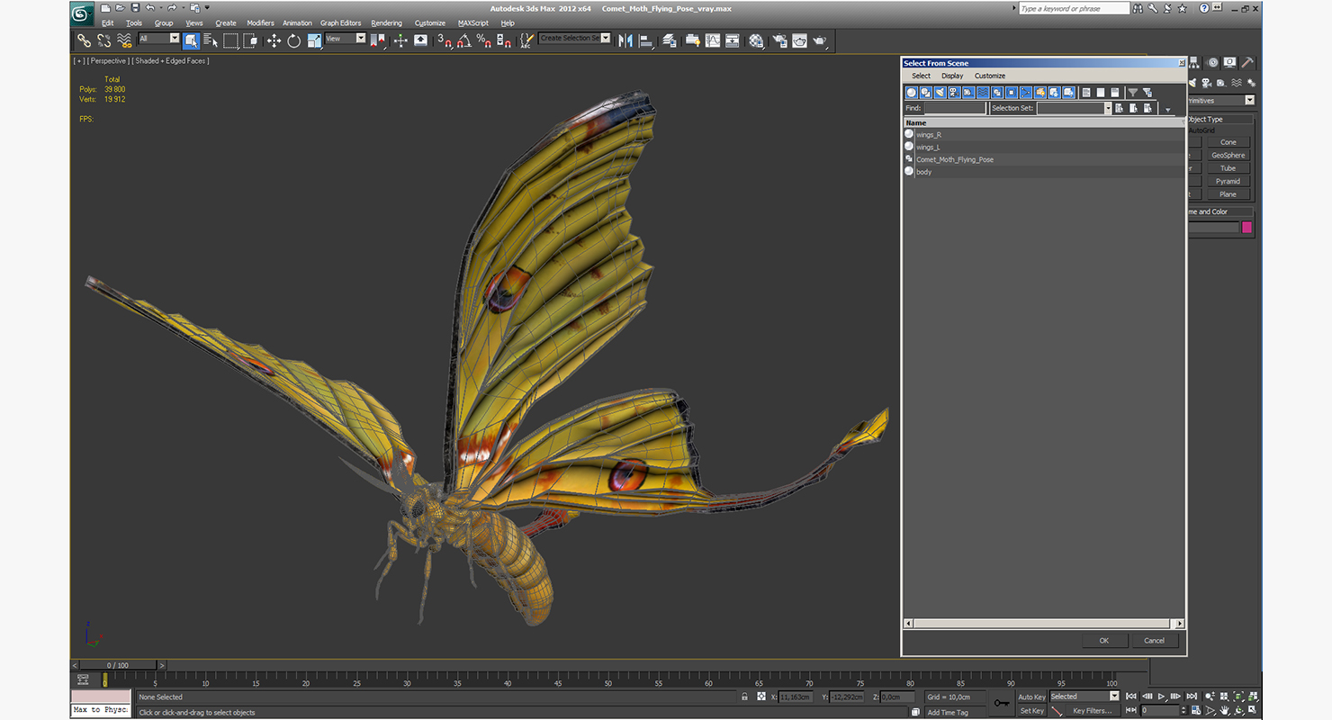Activate Select and Rotate tool
The width and height of the screenshot is (1332, 720).
[293, 40]
